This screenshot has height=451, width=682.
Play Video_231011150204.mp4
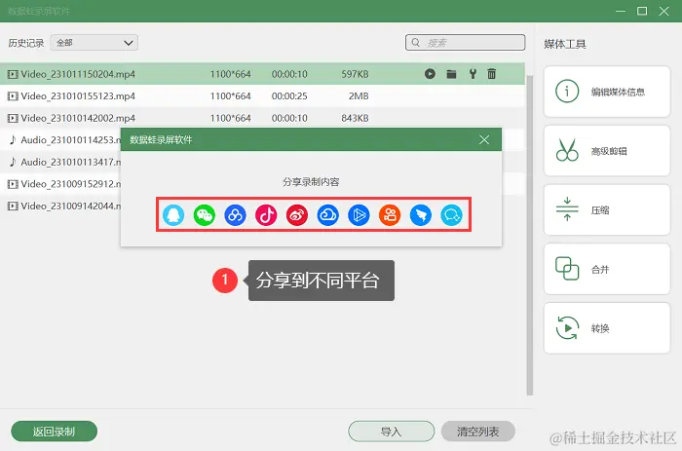(430, 74)
